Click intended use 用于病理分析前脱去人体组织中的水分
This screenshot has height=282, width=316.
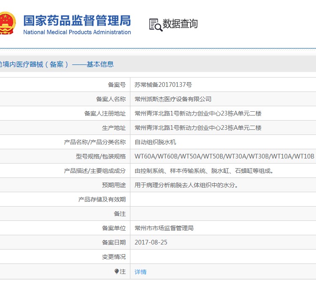point(186,185)
